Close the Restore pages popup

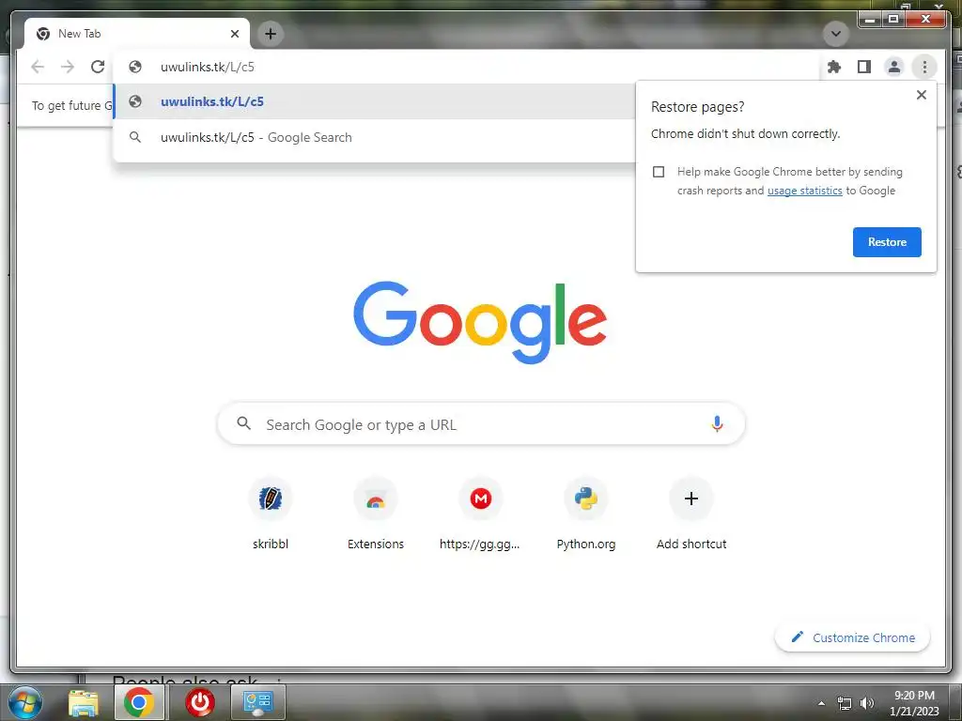tap(921, 95)
